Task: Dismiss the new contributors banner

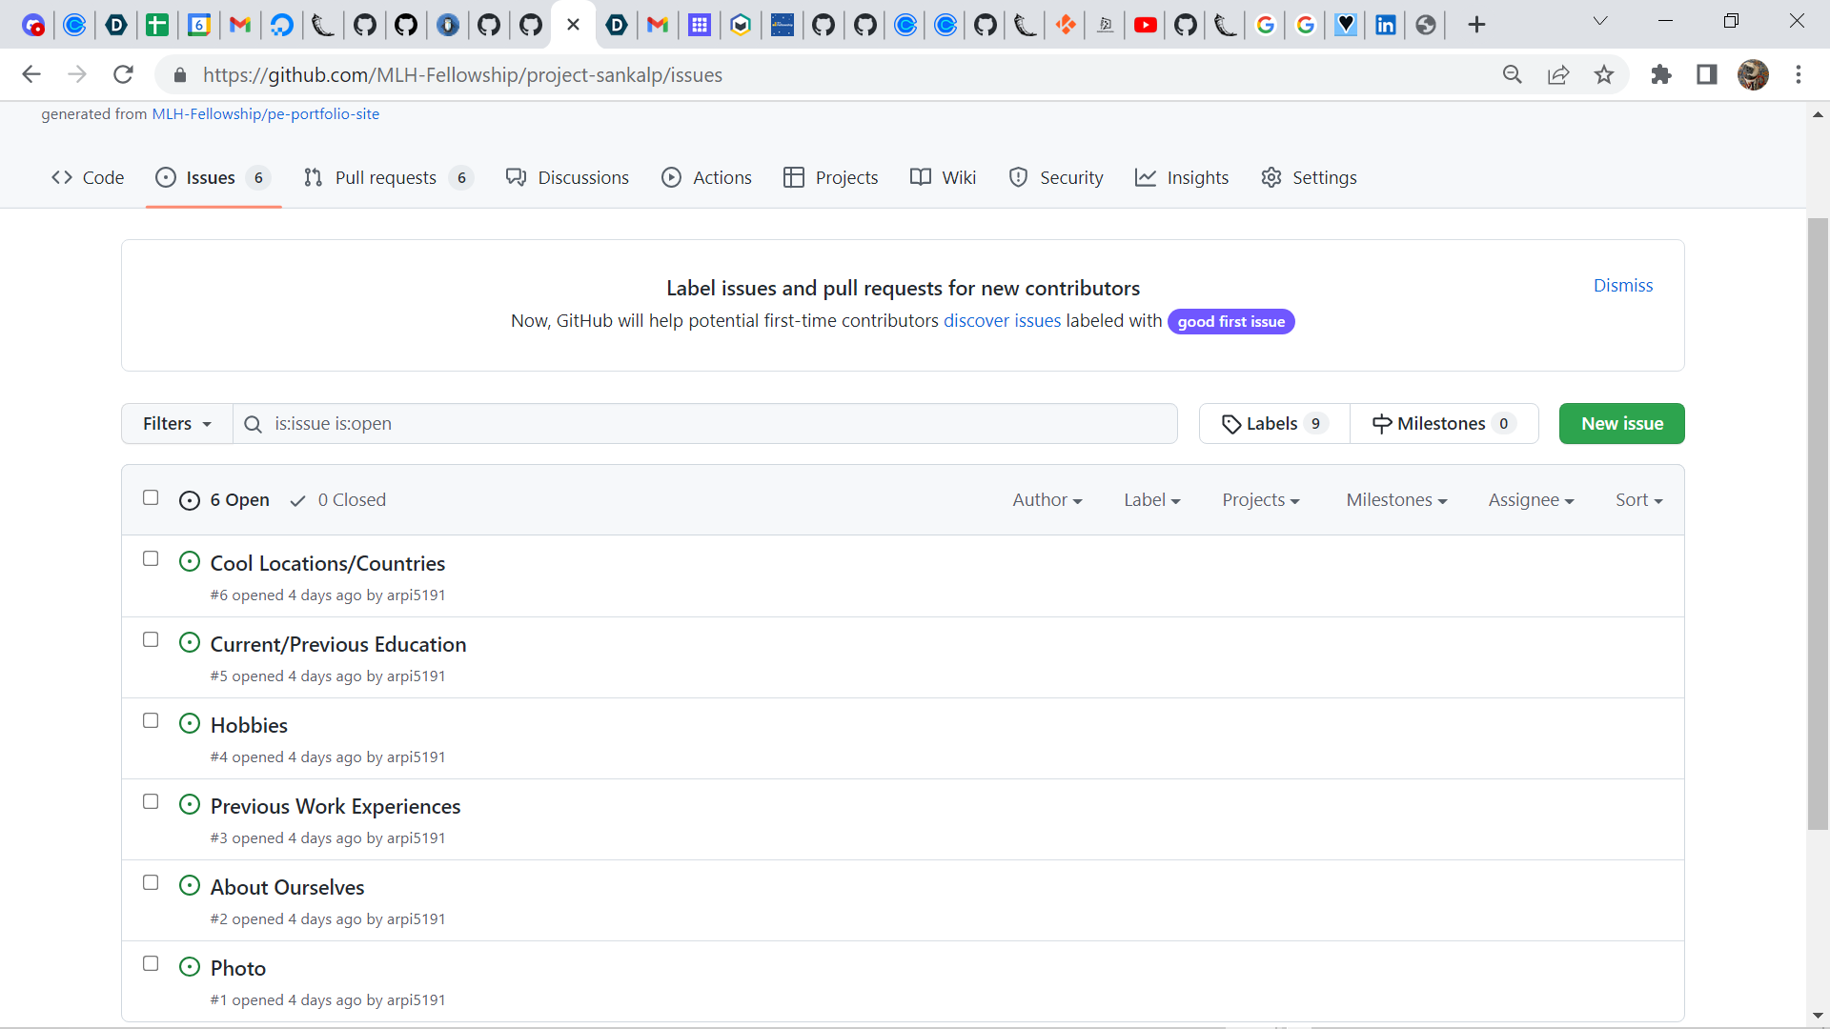Action: [1622, 286]
